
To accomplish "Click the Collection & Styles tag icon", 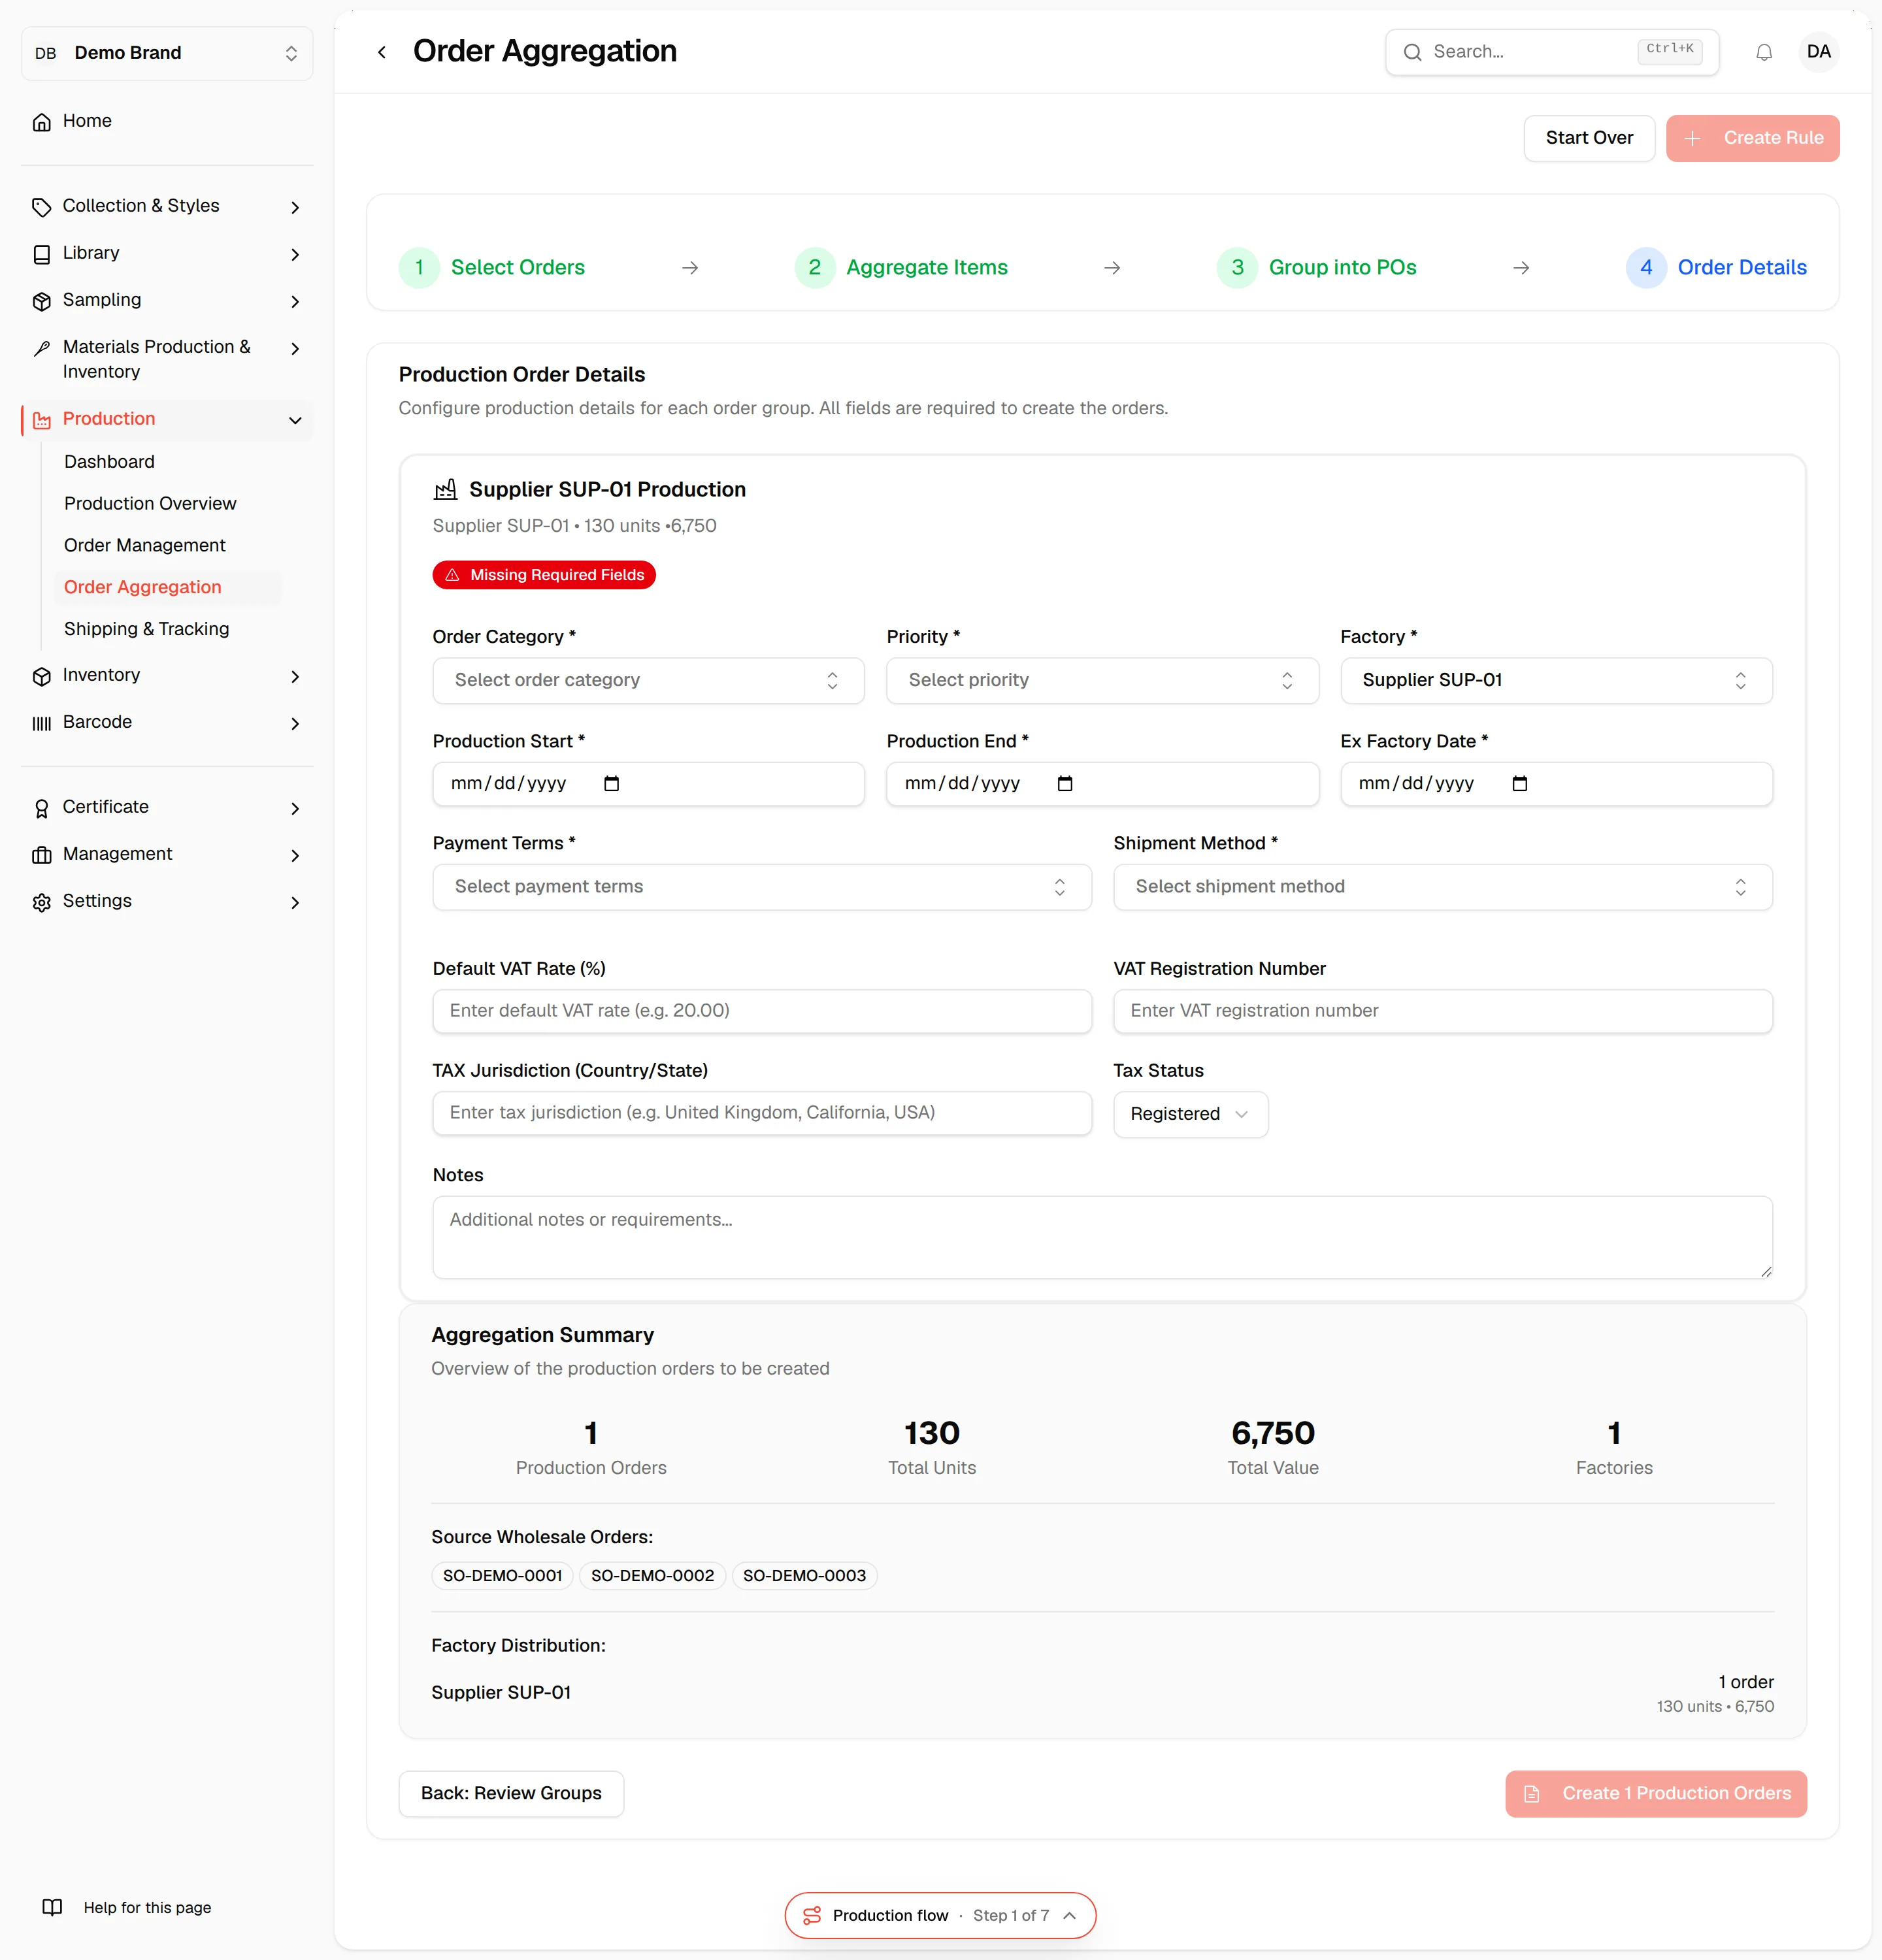I will [x=41, y=207].
